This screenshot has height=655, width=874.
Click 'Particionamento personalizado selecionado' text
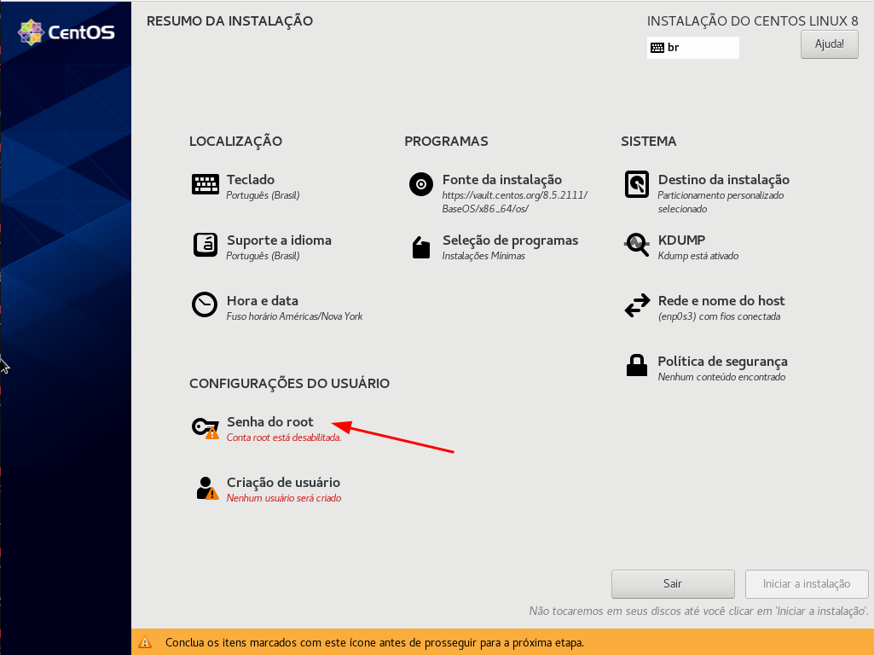tap(721, 202)
